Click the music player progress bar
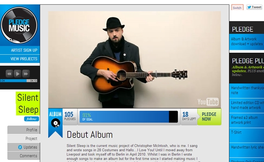Screen dimensions: 264x162 click(x=19, y=81)
